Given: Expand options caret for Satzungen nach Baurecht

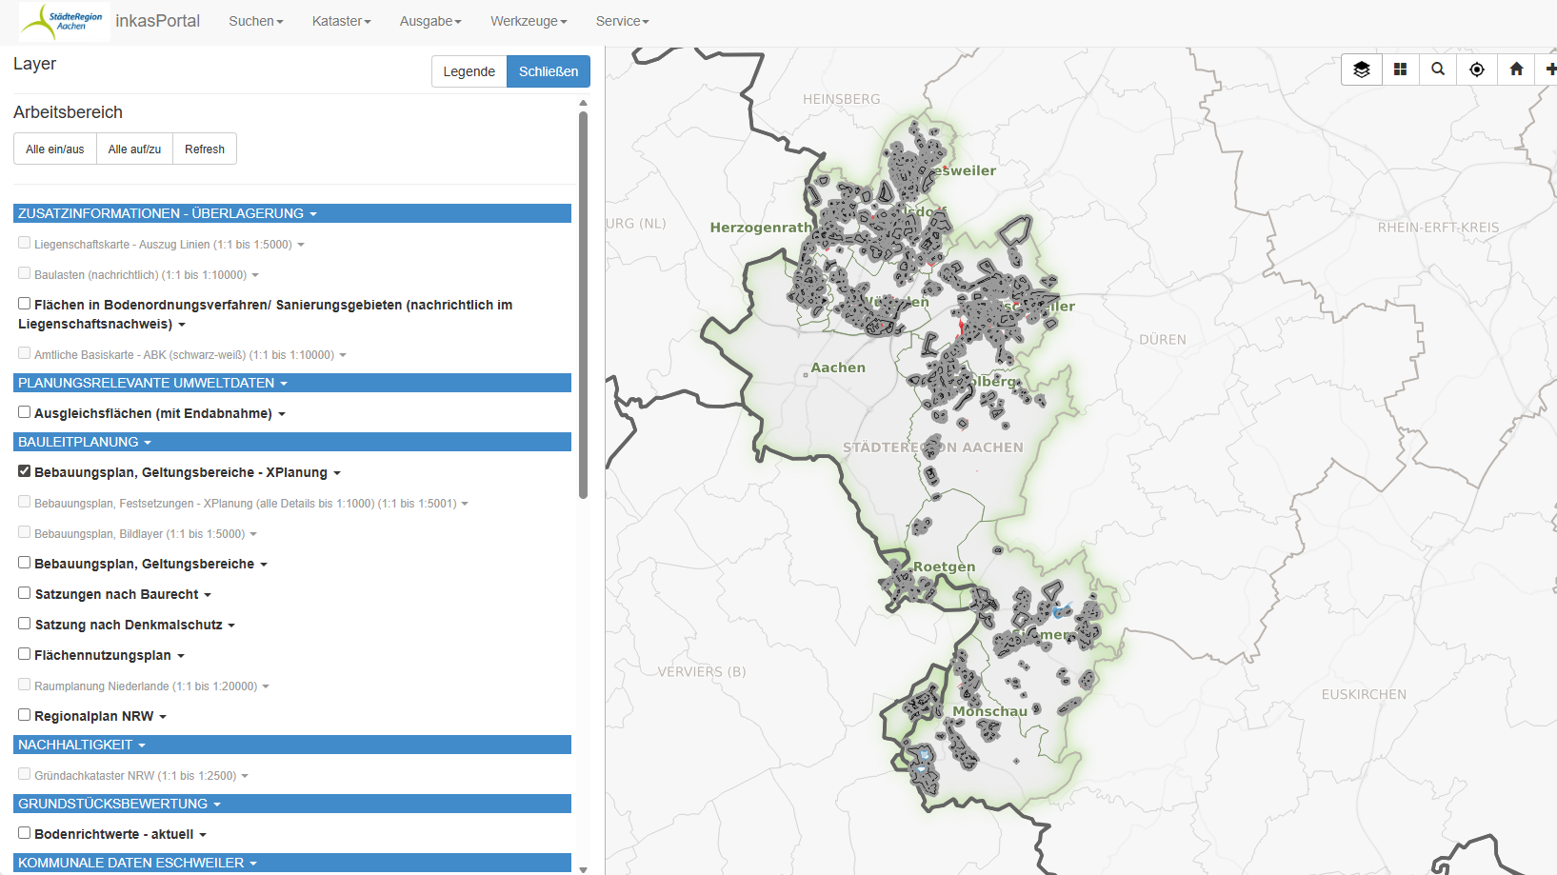Looking at the screenshot, I should click(x=208, y=595).
